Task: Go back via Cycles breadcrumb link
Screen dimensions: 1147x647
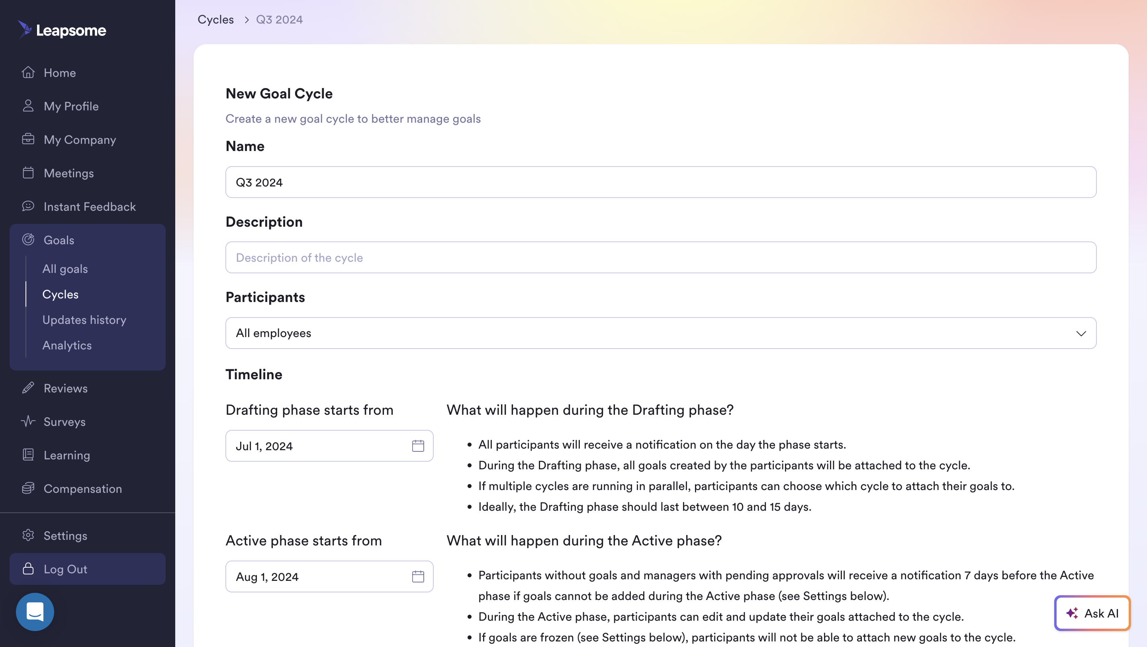Action: tap(215, 20)
